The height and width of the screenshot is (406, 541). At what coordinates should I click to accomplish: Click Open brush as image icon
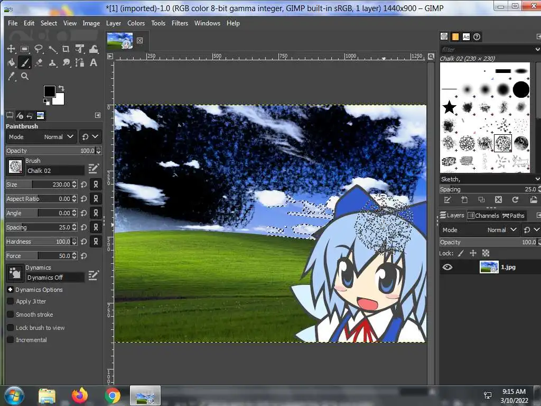pos(534,199)
